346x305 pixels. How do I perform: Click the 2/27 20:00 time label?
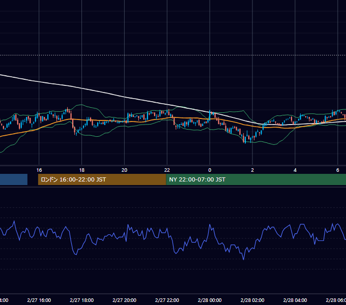pyautogui.click(x=125, y=300)
